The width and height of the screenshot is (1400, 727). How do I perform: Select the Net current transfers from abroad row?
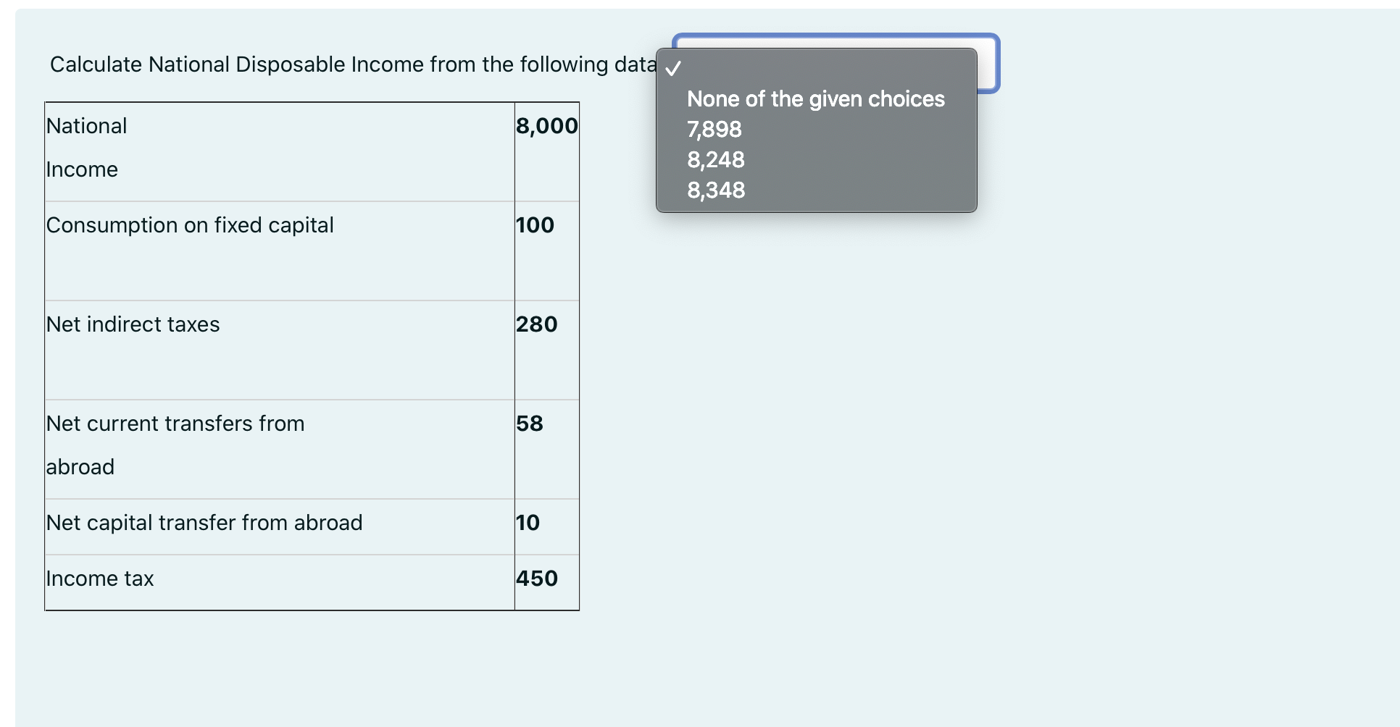[175, 445]
